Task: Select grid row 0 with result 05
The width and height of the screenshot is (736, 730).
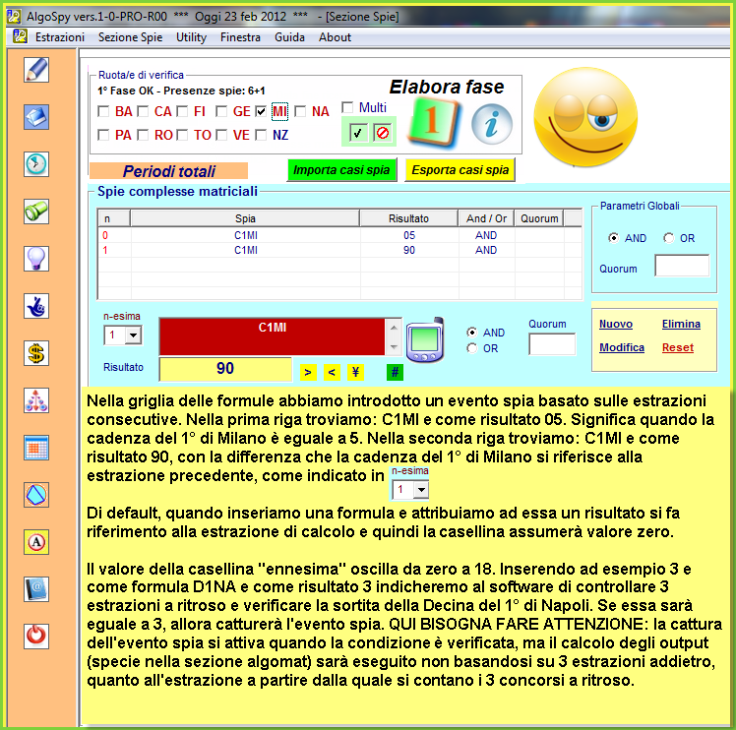Action: (x=339, y=235)
